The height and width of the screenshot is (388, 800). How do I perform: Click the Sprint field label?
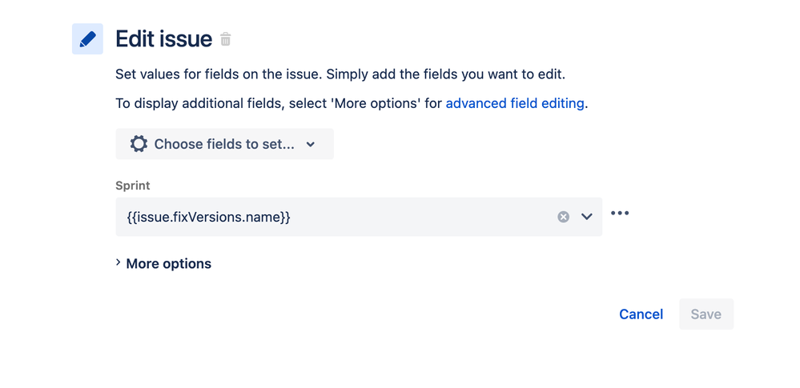click(x=133, y=186)
